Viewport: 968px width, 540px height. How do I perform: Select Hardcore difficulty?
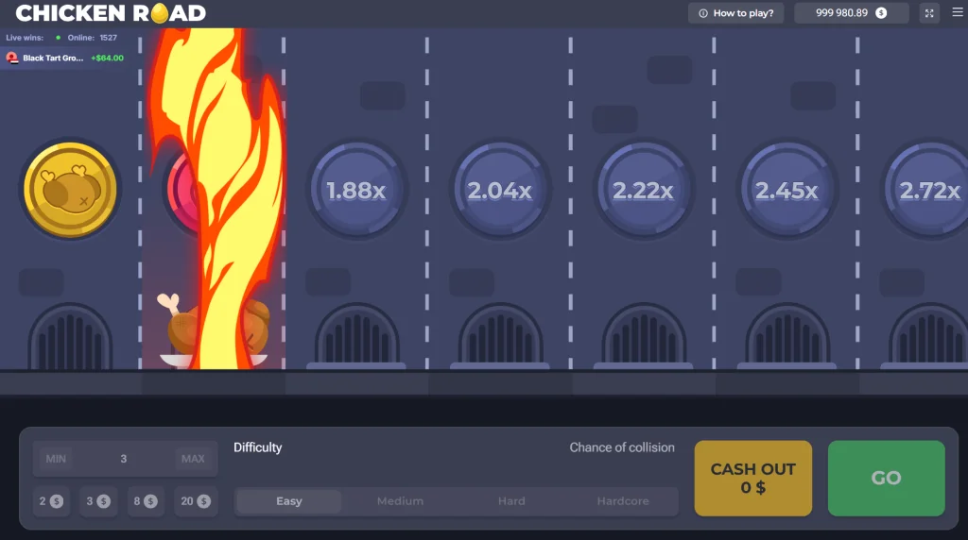[623, 501]
